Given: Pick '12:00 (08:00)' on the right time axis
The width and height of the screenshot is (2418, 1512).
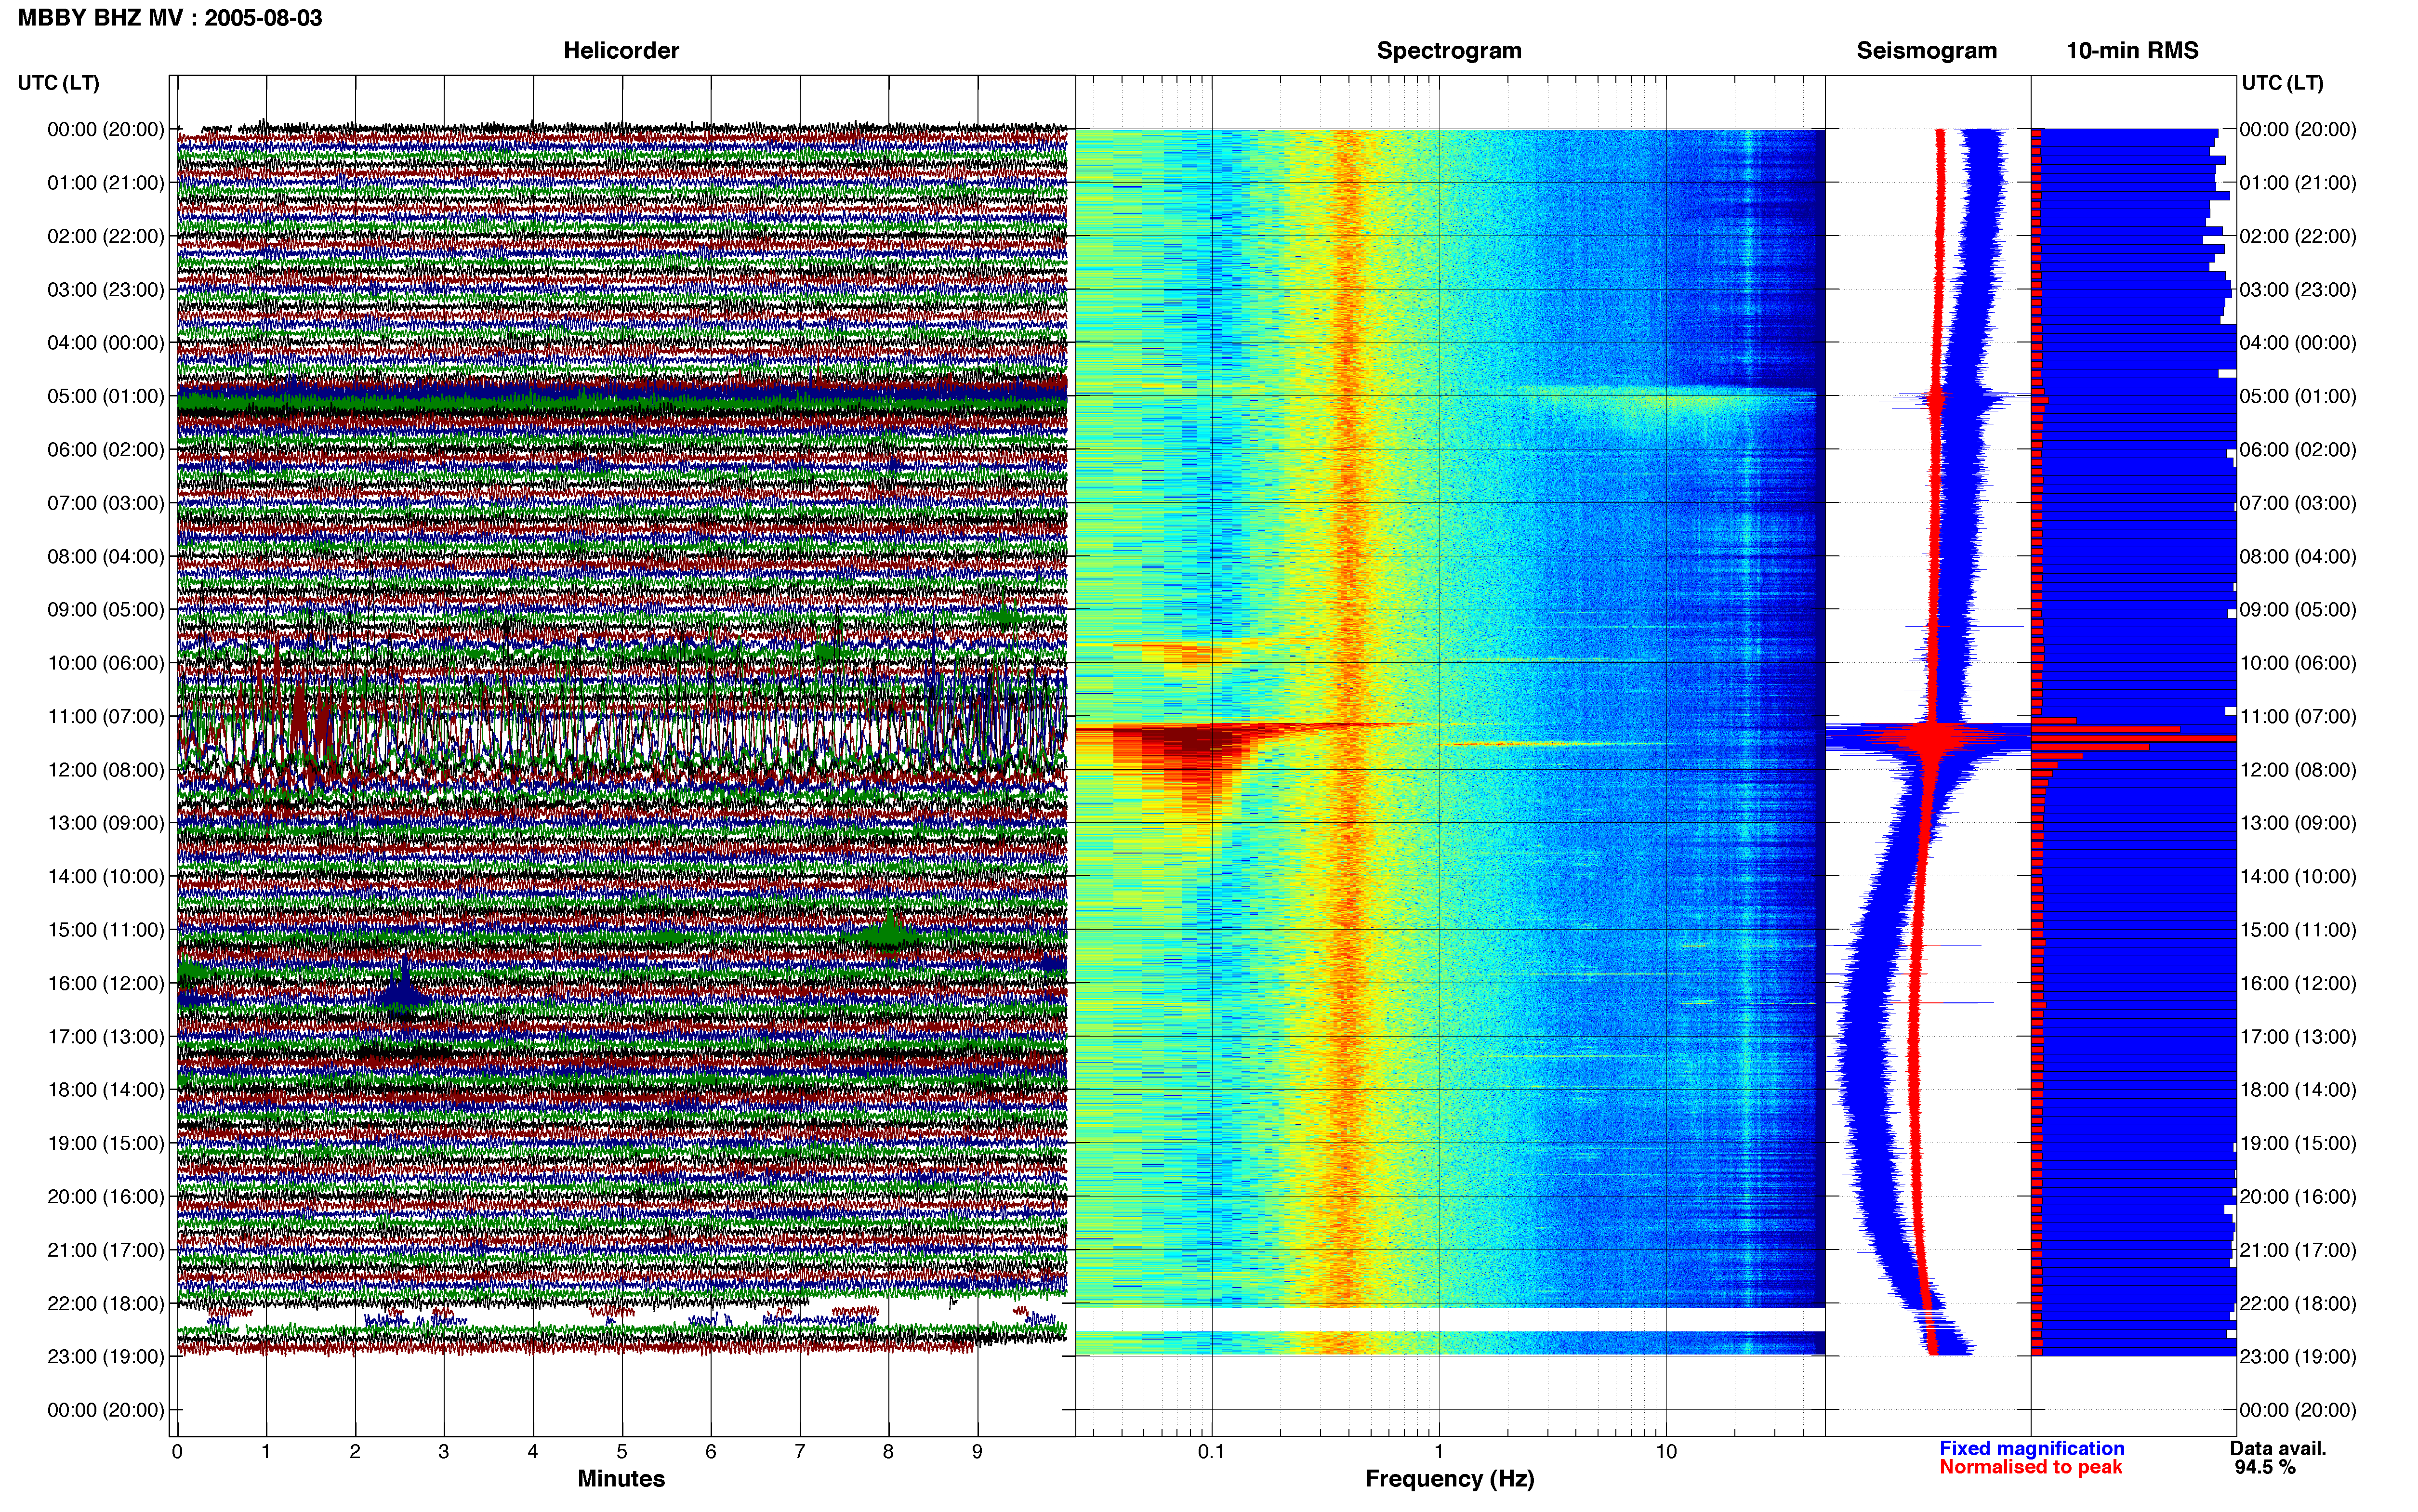Looking at the screenshot, I should [x=2298, y=770].
